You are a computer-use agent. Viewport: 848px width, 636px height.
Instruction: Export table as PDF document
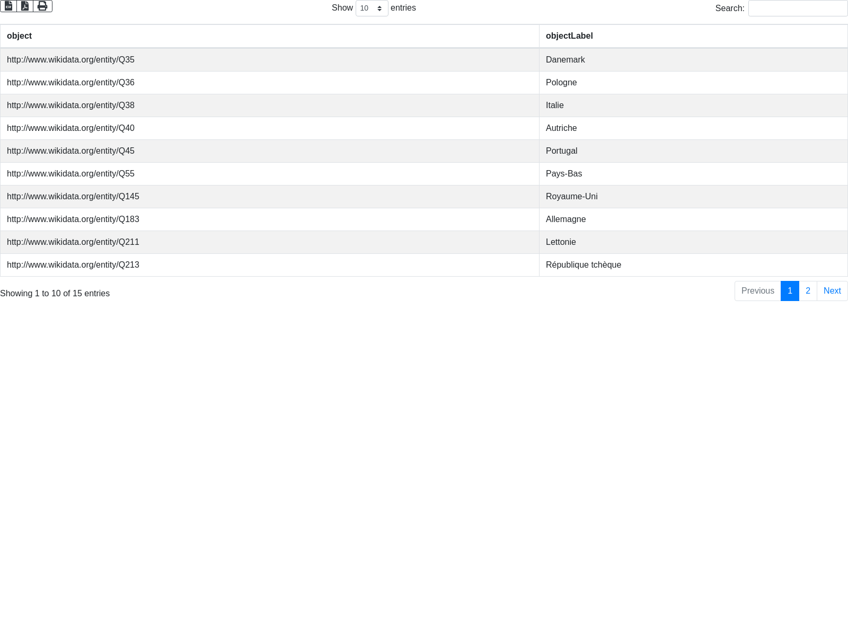[x=25, y=6]
